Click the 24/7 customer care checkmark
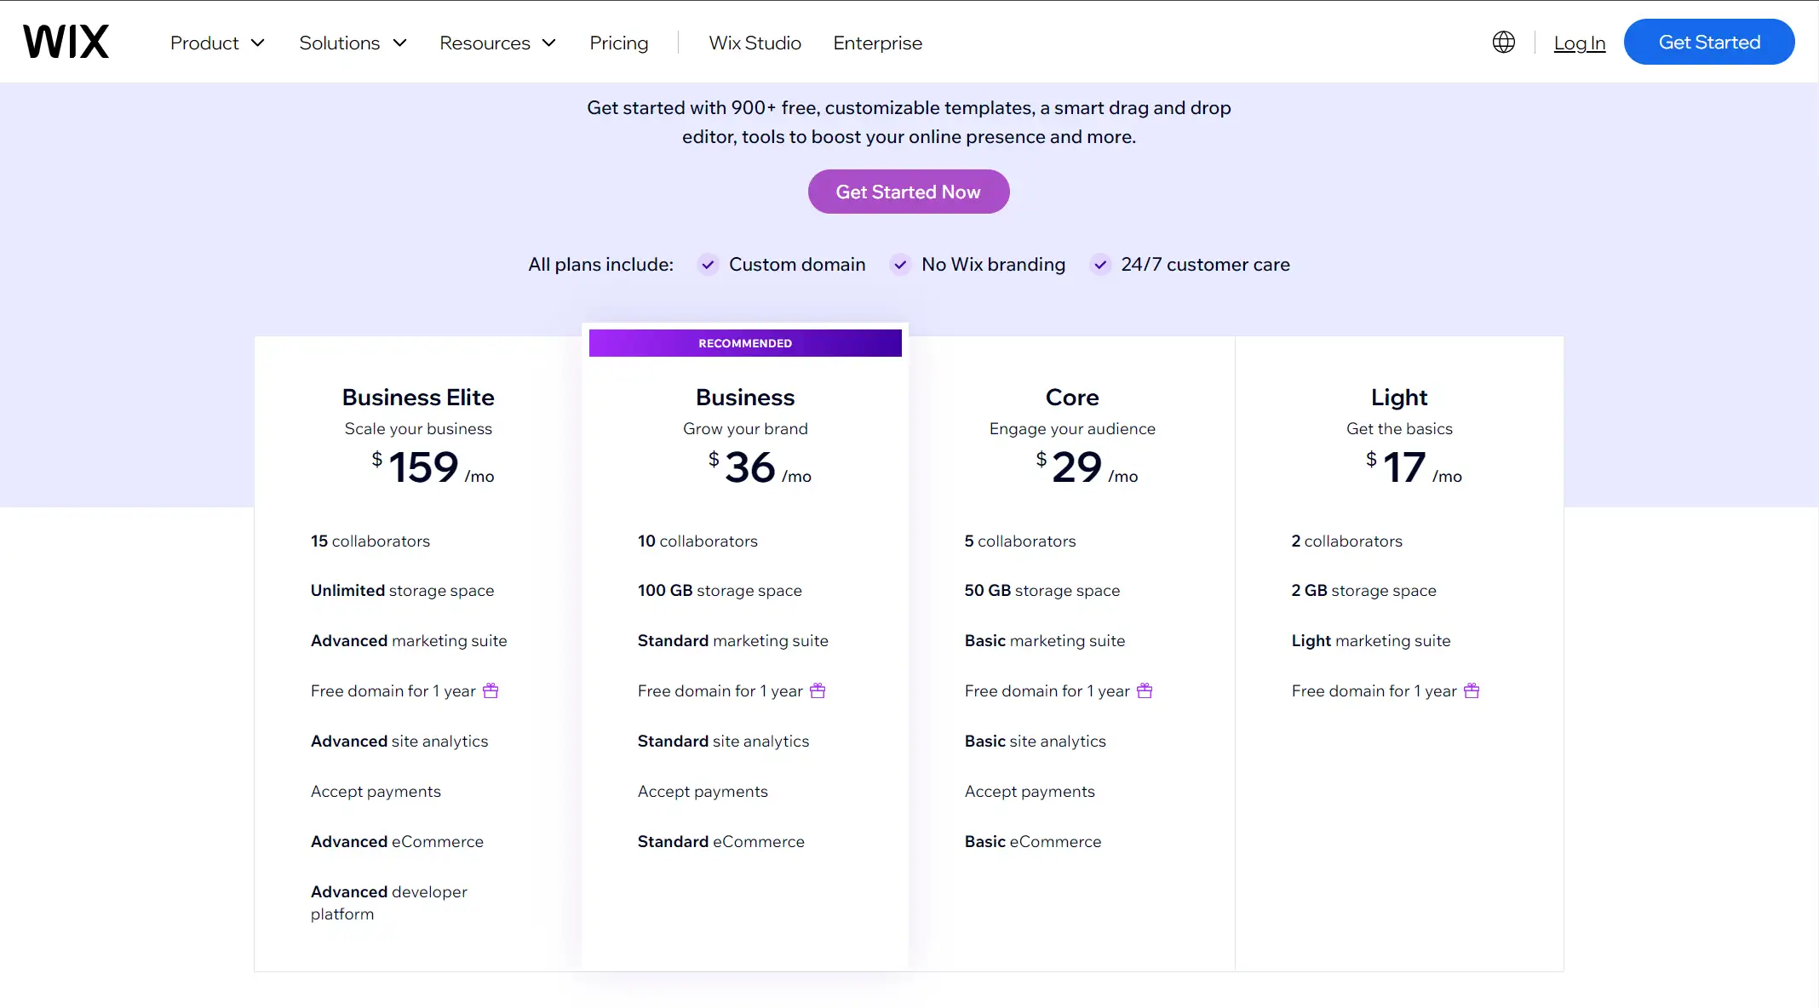 point(1100,265)
